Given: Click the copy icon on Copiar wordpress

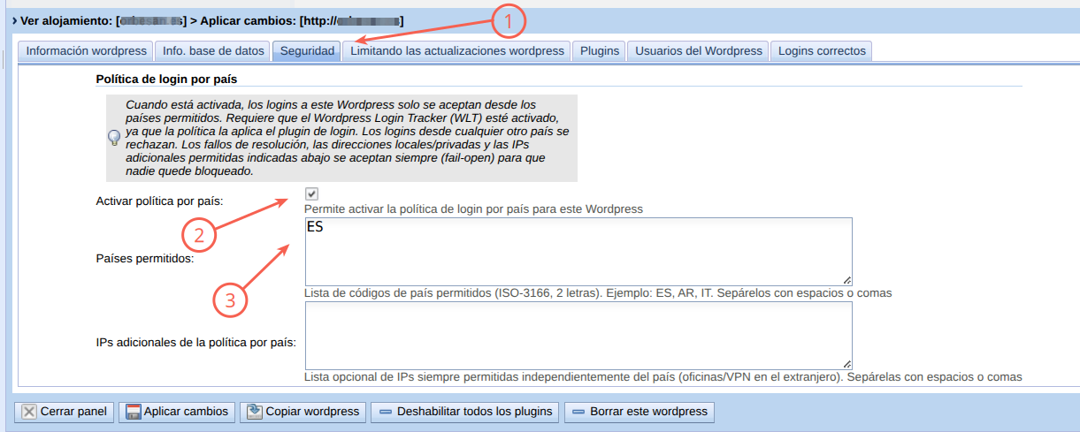Looking at the screenshot, I should click(255, 411).
